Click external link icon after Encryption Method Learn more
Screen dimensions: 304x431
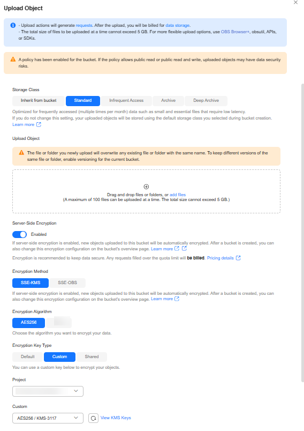(177, 299)
